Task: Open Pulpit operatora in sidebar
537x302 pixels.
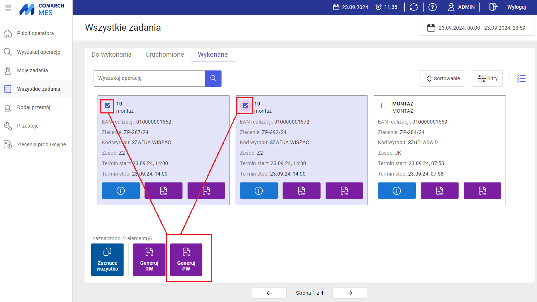Action: (36, 33)
